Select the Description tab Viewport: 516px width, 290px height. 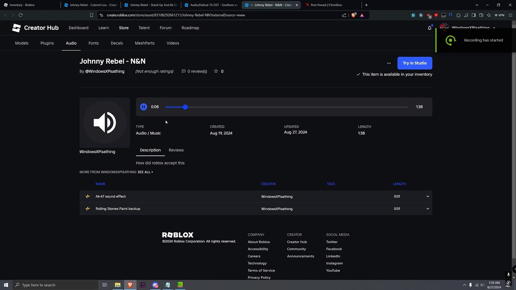[x=150, y=150]
